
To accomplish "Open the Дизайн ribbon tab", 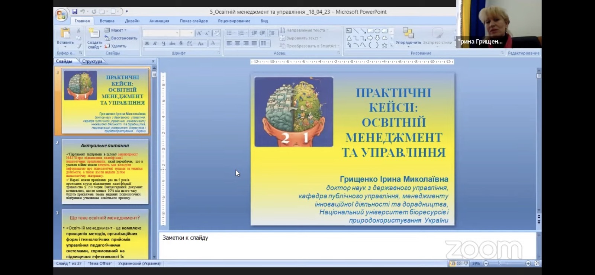I will [x=132, y=21].
